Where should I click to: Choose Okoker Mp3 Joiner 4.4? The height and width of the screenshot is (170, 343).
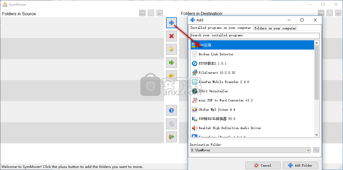(x=252, y=109)
